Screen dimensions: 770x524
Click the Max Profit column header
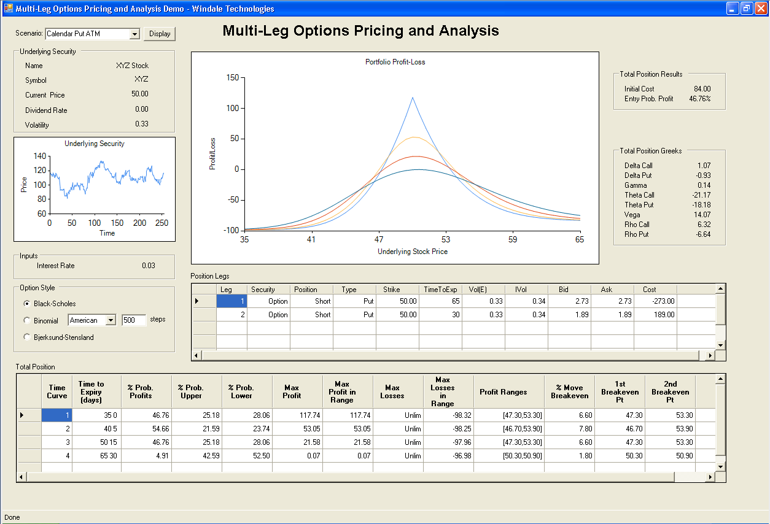tap(297, 391)
